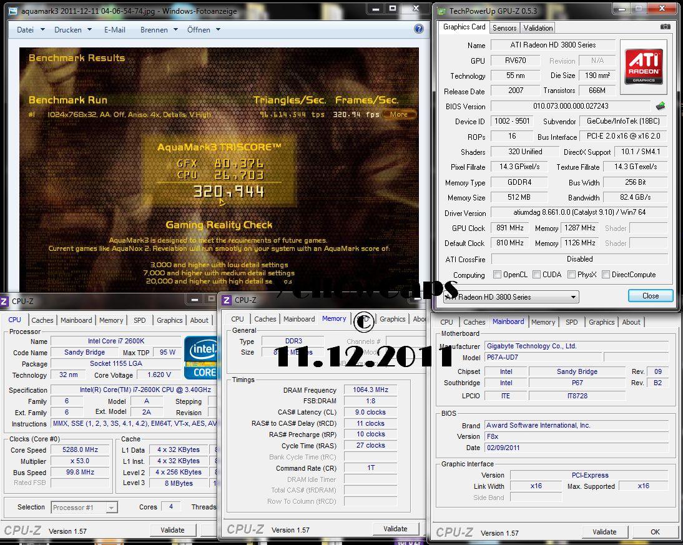
Task: Click GPU Name field ATI Radeon HD 3800
Action: pyautogui.click(x=553, y=45)
